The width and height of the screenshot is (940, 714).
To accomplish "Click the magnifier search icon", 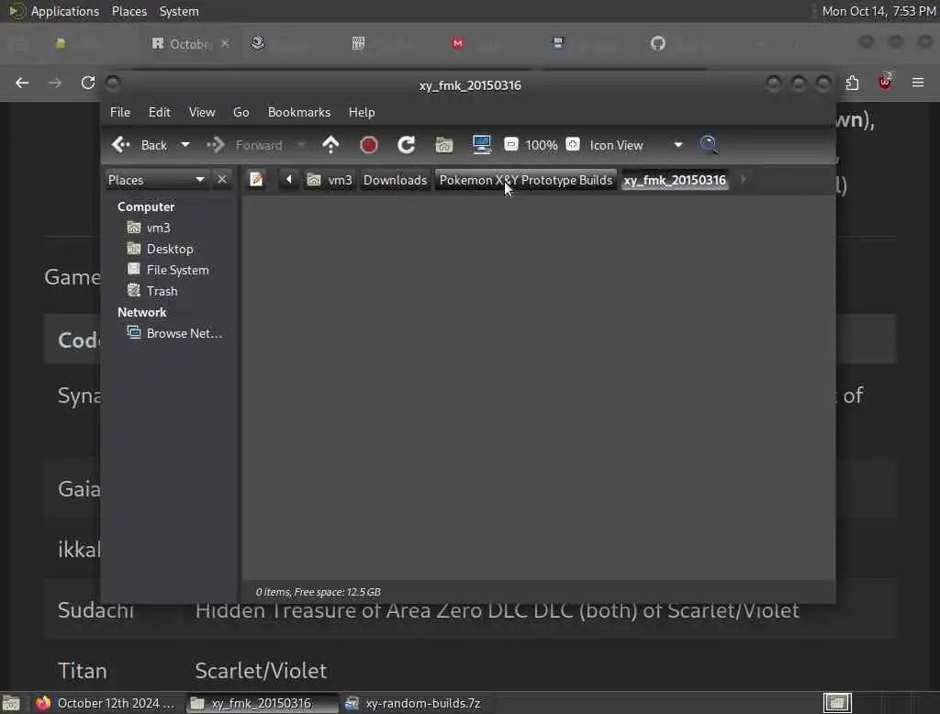I will click(x=709, y=144).
